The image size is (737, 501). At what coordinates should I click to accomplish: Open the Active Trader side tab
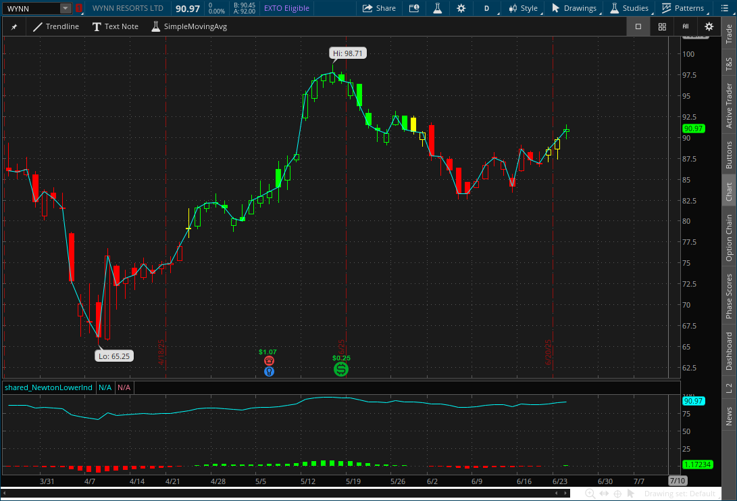[729, 105]
